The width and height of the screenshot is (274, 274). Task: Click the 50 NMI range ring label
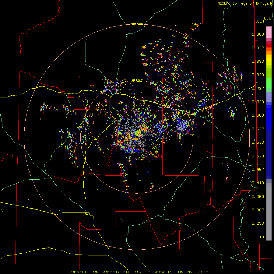(137, 80)
